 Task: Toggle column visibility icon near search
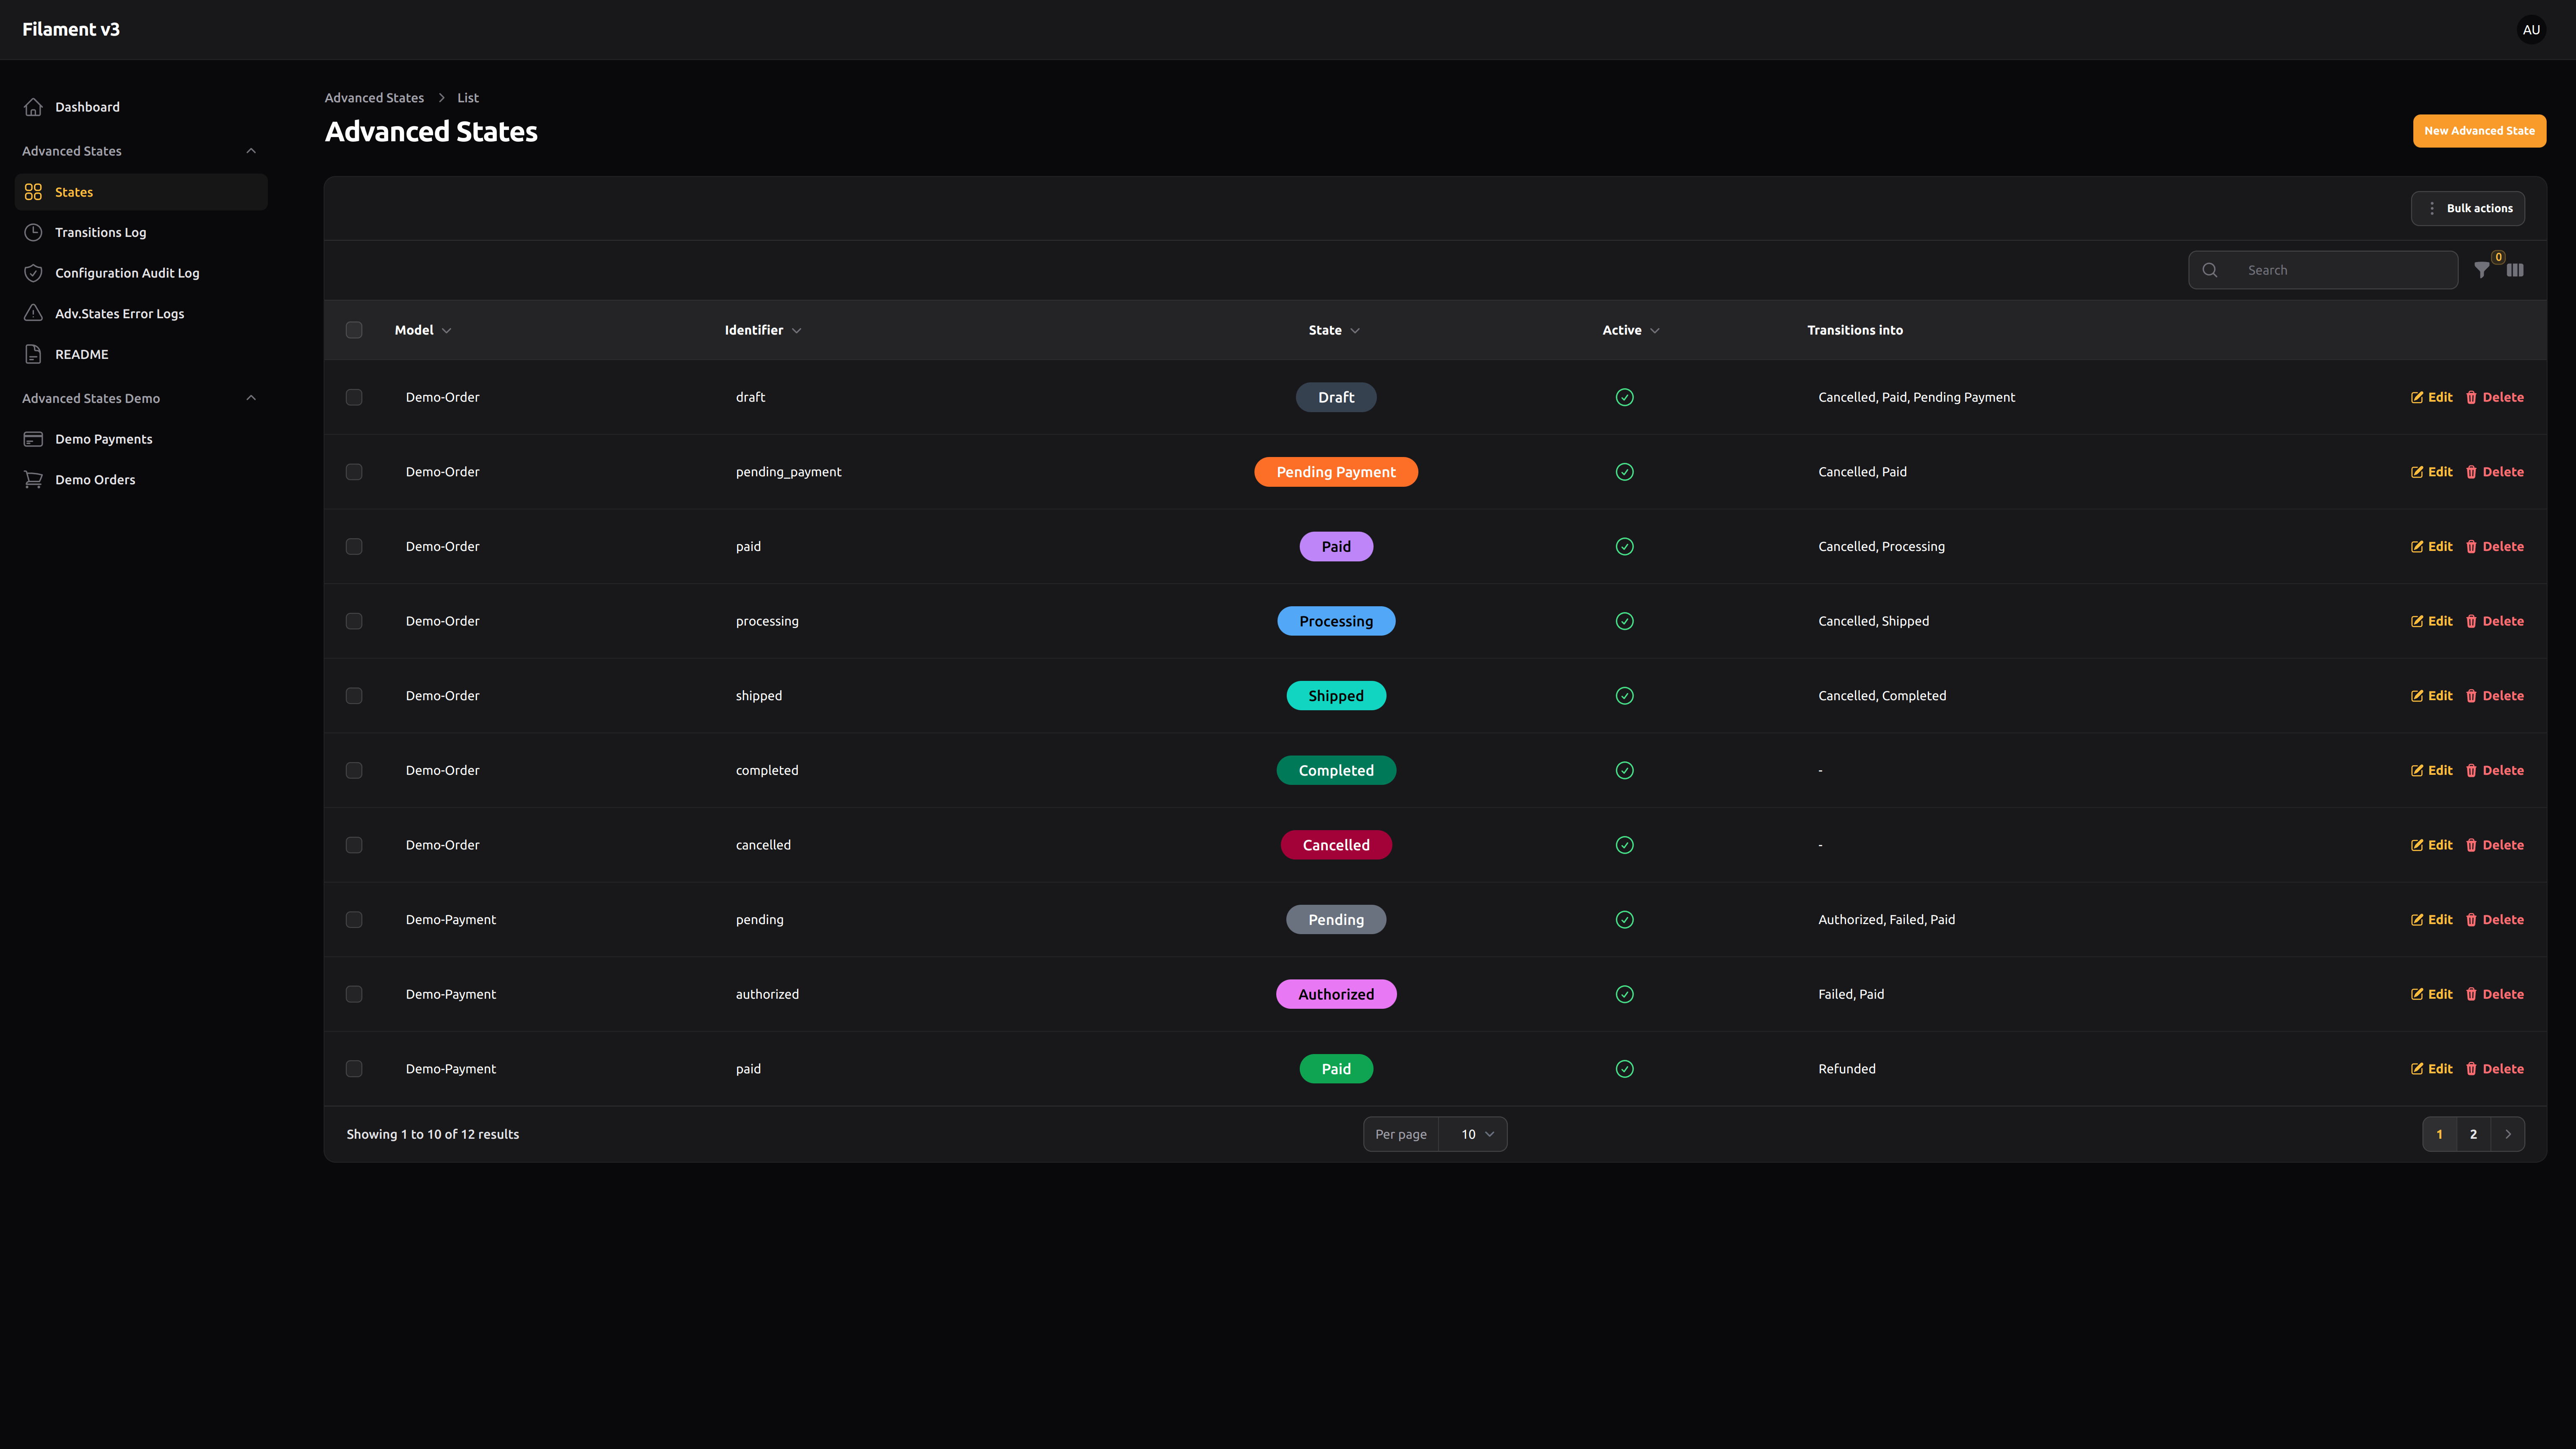[2515, 269]
